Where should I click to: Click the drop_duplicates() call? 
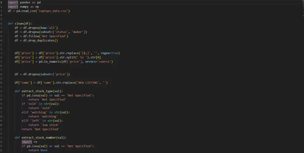point(43,41)
